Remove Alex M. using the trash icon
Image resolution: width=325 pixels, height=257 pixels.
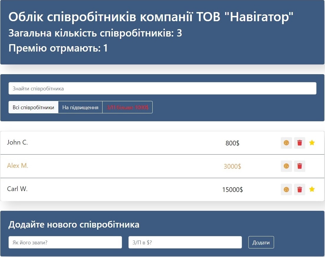[x=299, y=166]
